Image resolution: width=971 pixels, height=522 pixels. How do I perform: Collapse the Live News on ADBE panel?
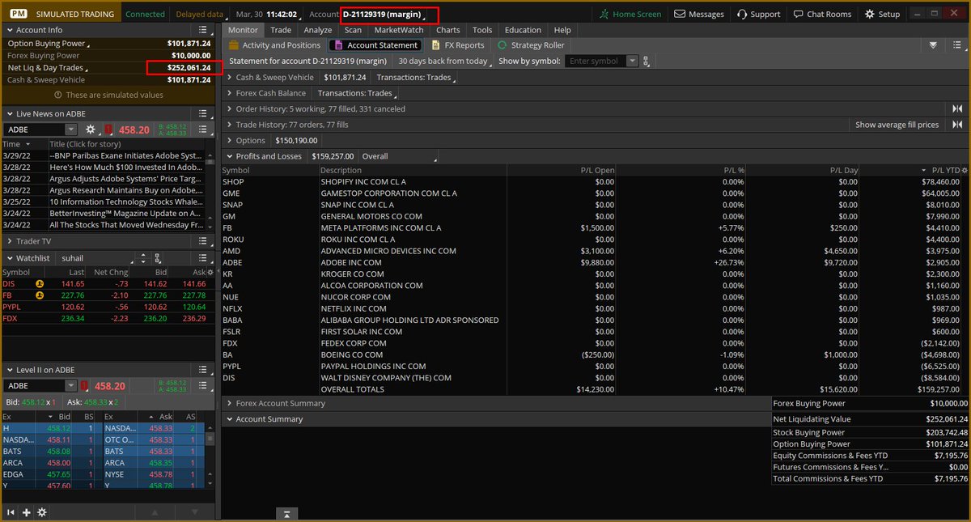(9, 114)
